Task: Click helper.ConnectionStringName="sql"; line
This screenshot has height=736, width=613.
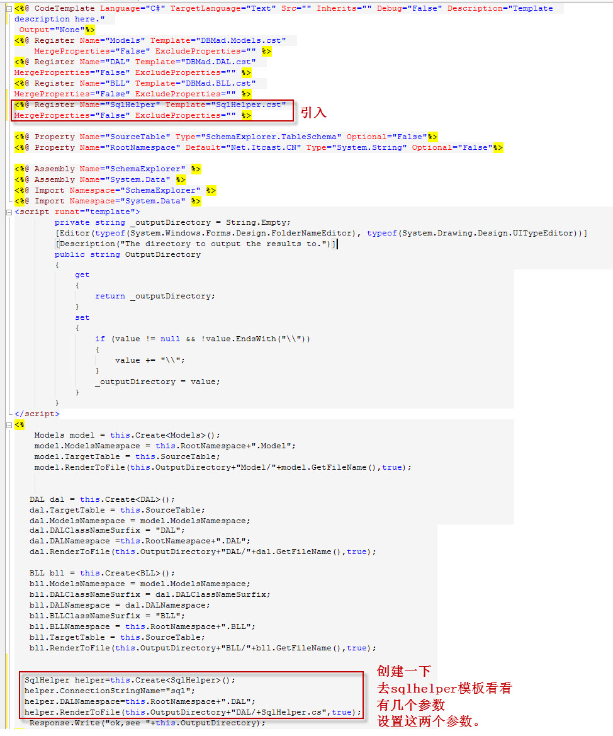Action: [110, 691]
